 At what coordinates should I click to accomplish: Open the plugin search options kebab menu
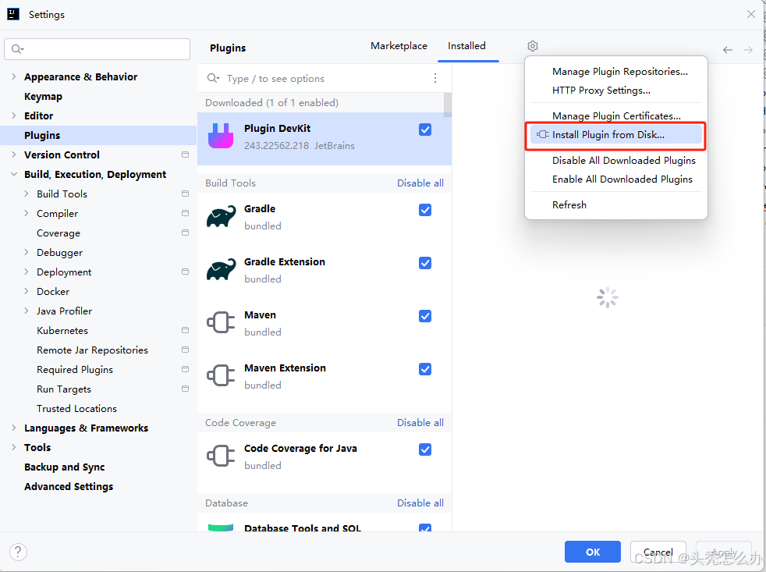(x=434, y=78)
